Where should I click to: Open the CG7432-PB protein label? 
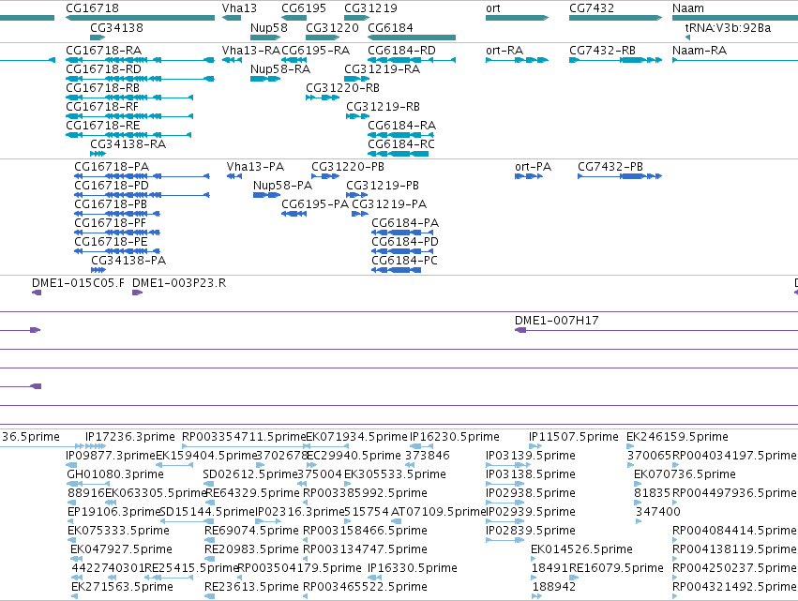pyautogui.click(x=610, y=166)
